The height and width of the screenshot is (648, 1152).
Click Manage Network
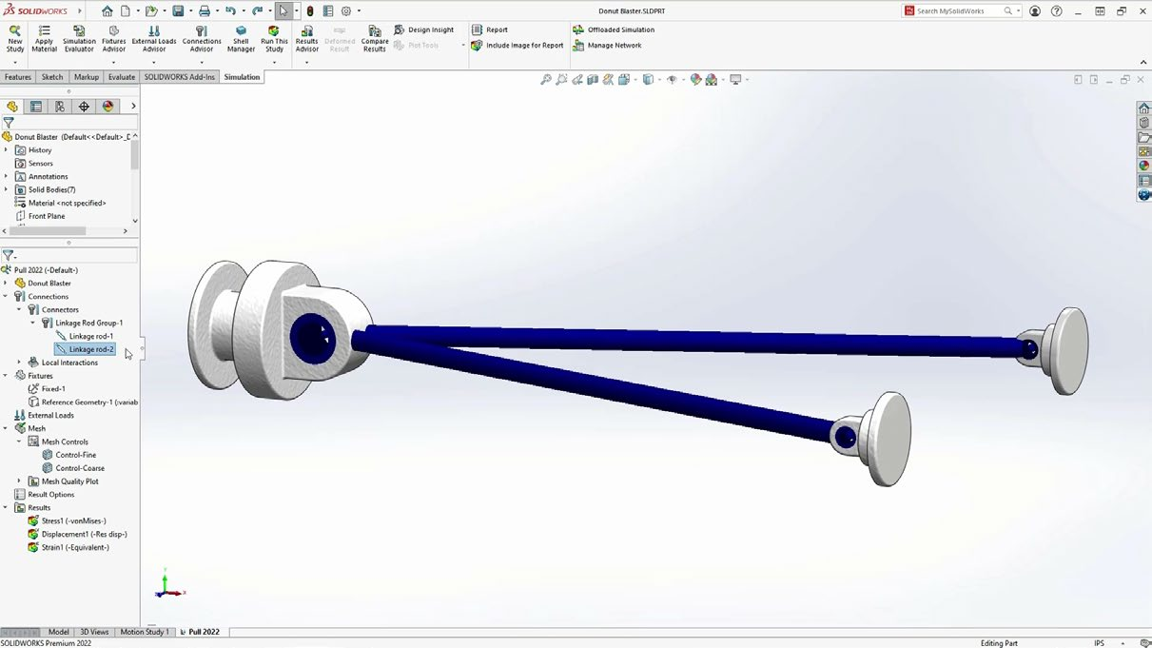tap(614, 45)
